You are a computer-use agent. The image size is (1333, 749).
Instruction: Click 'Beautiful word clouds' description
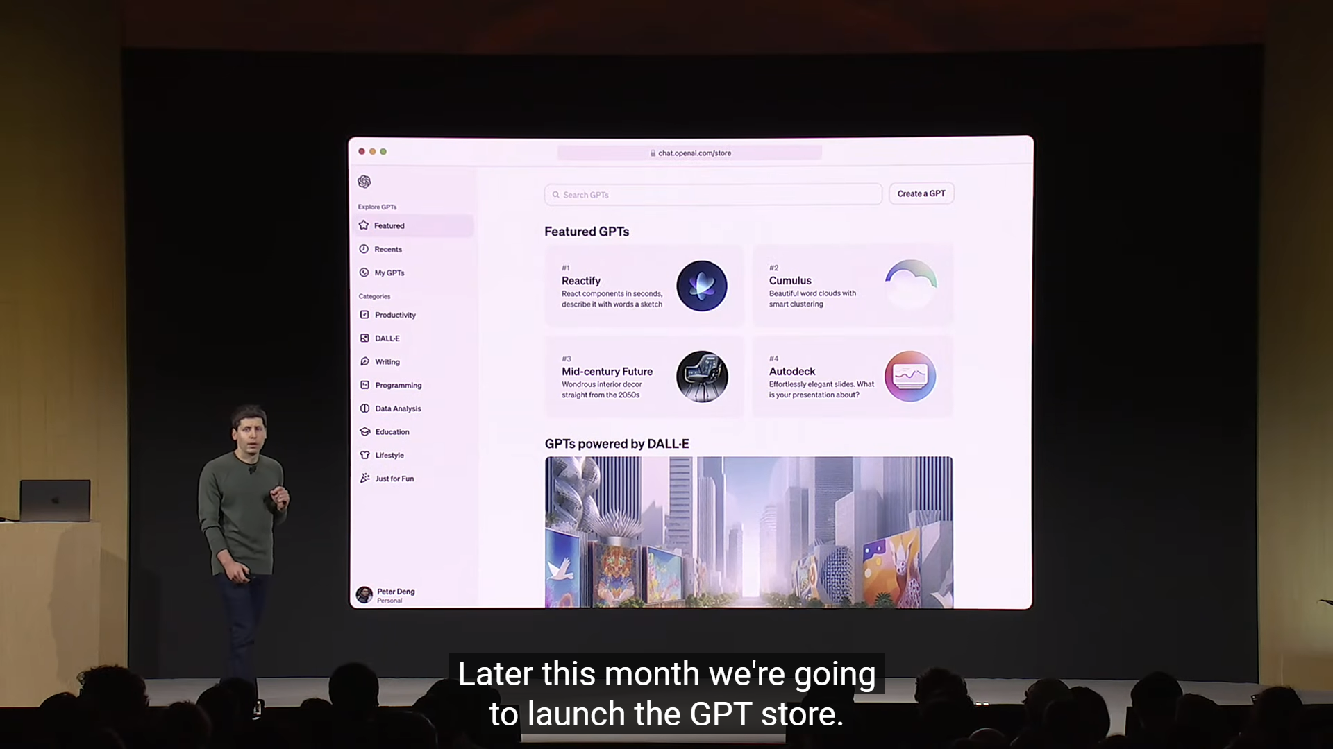(x=812, y=299)
